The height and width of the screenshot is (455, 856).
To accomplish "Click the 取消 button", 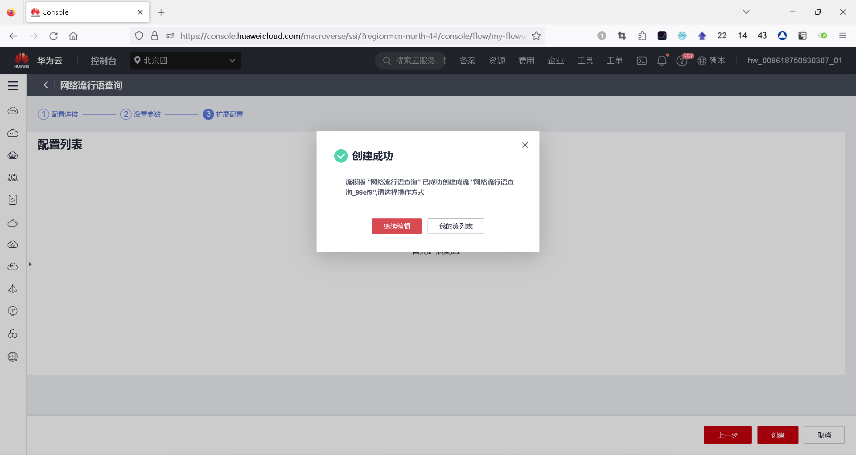I will [x=824, y=435].
